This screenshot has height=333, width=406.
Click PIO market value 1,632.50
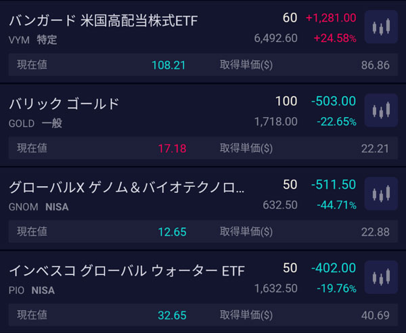pos(276,288)
